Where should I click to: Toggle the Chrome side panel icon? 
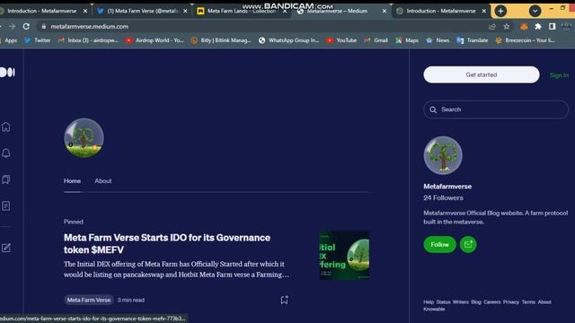pos(552,26)
